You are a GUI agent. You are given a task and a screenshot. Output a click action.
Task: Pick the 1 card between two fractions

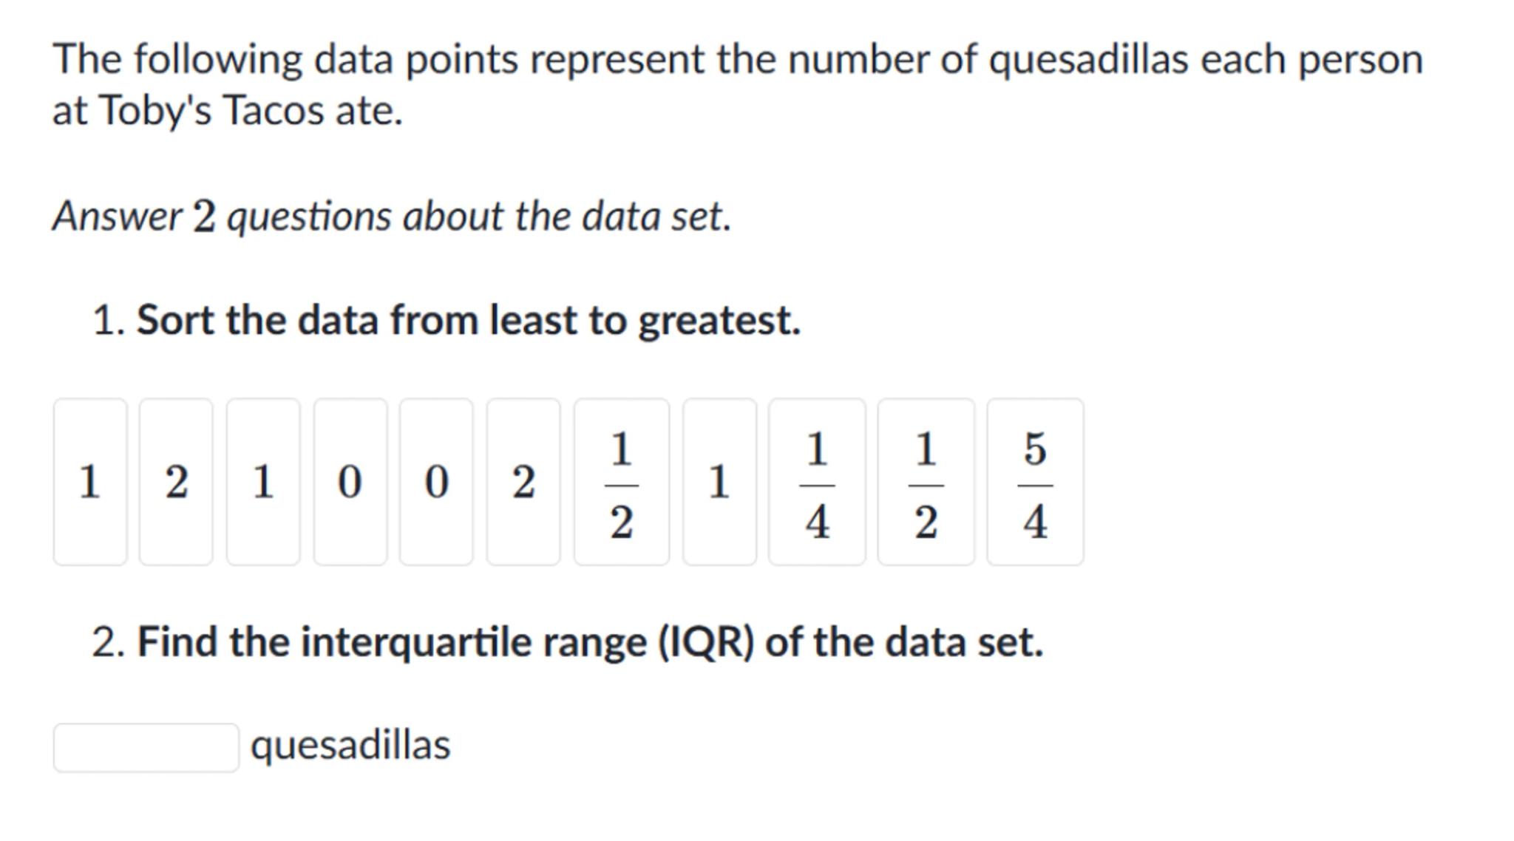[x=719, y=482]
